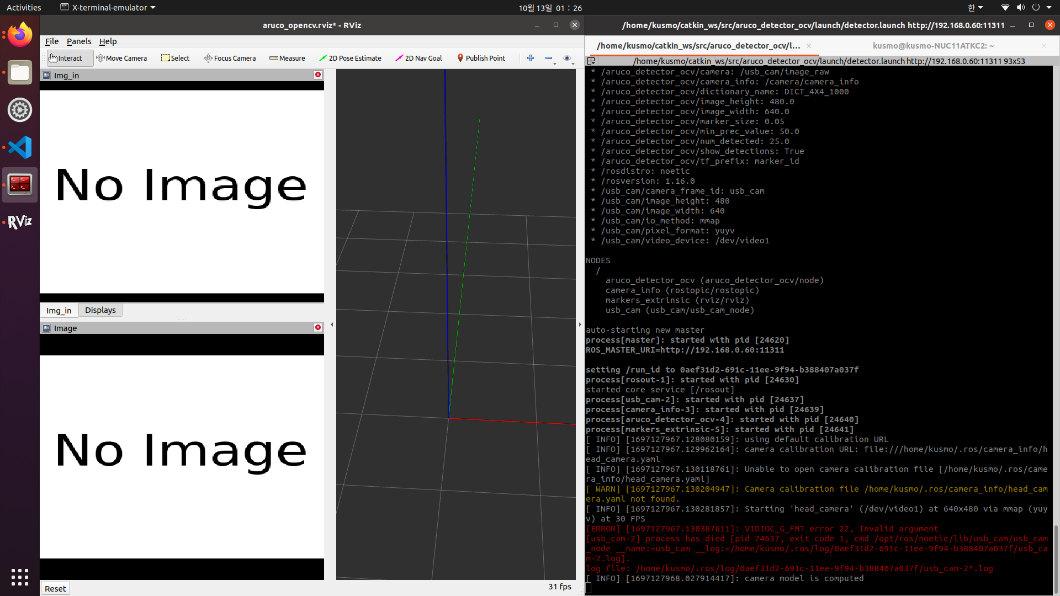The width and height of the screenshot is (1060, 596).
Task: Open the X-terminal-emulator app menu
Action: (x=108, y=8)
